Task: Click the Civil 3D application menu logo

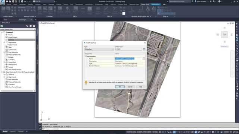Action: [2, 3]
